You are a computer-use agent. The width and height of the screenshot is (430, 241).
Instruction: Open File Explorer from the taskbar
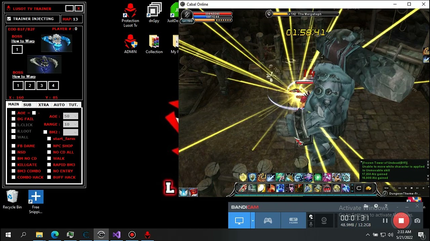pos(39,235)
